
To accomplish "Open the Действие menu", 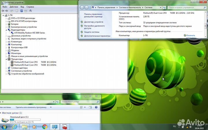I will [x=14, y=7].
